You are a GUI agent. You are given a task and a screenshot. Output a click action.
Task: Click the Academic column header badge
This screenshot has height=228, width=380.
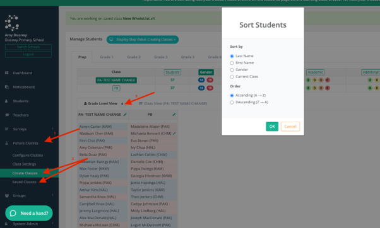pyautogui.click(x=315, y=72)
